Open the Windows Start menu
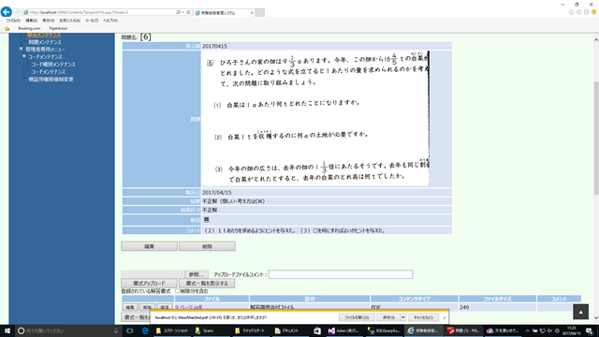Image resolution: width=599 pixels, height=337 pixels. (7, 330)
